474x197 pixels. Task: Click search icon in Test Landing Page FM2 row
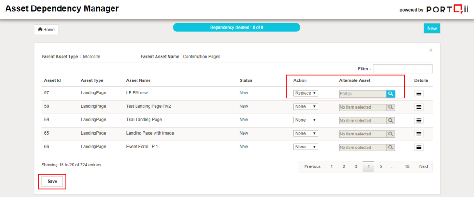(391, 107)
